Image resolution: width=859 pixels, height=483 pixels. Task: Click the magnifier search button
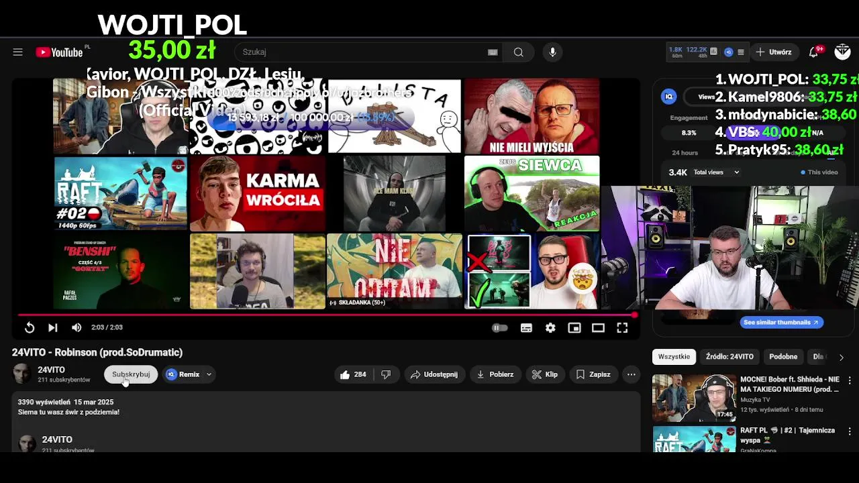[519, 52]
